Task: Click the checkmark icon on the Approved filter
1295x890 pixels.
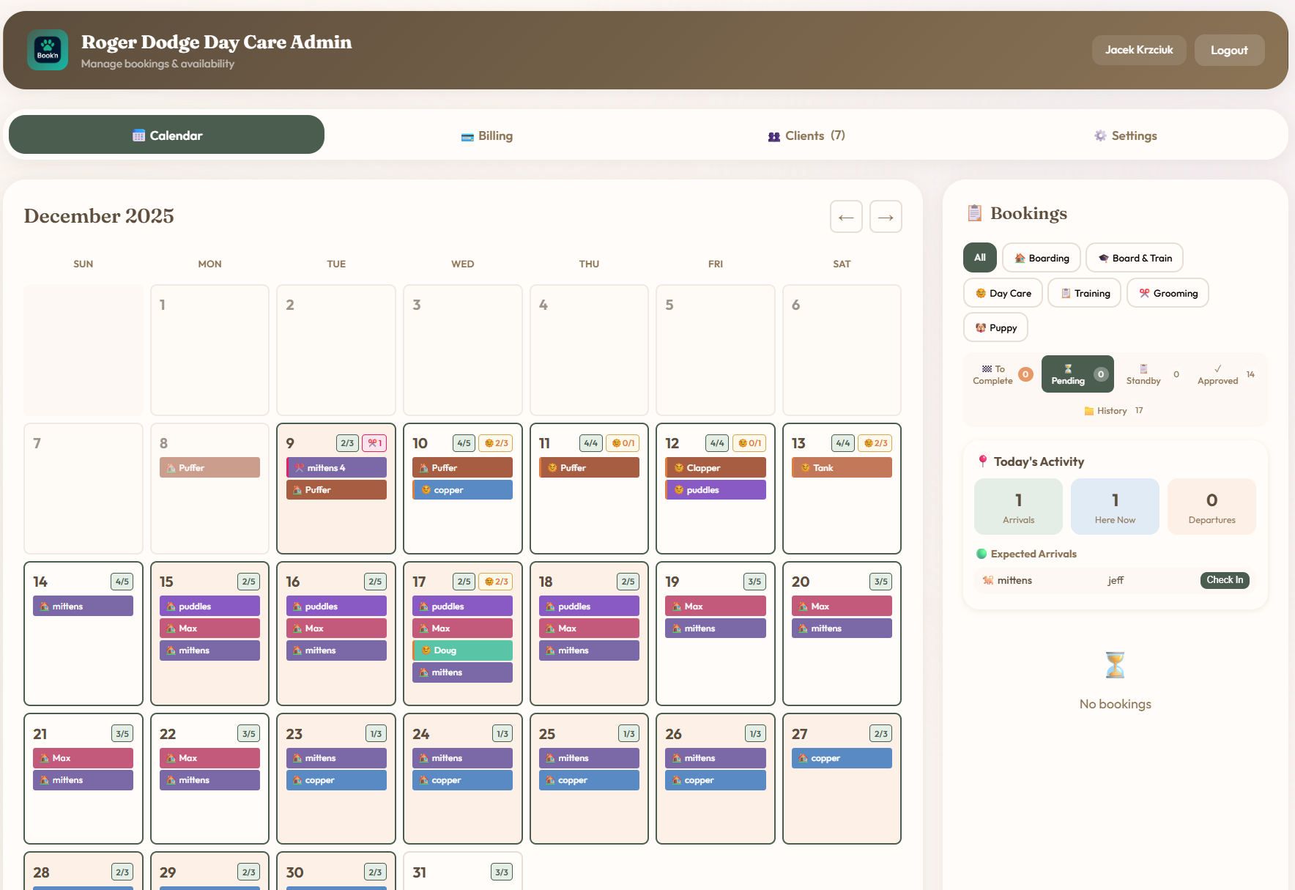Action: pyautogui.click(x=1217, y=370)
